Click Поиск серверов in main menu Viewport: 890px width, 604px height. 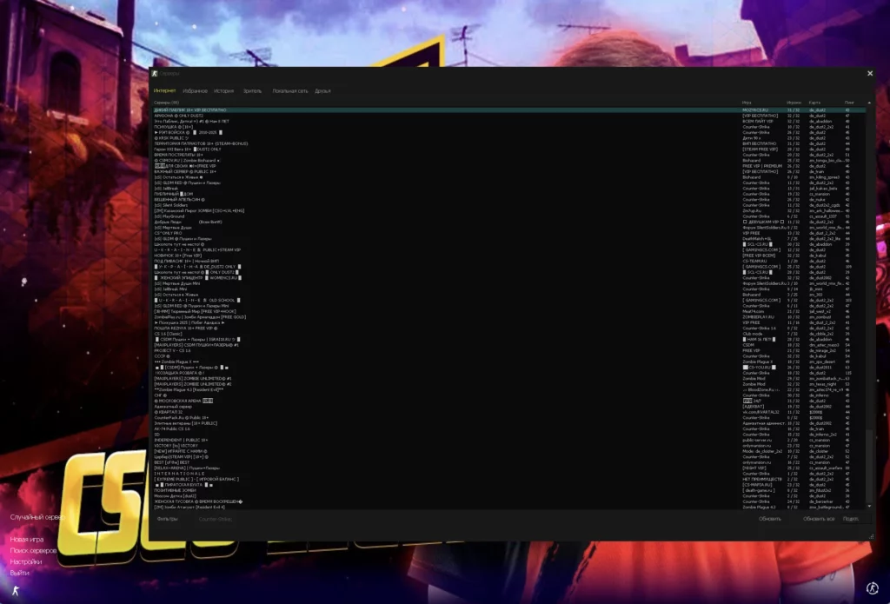click(33, 551)
